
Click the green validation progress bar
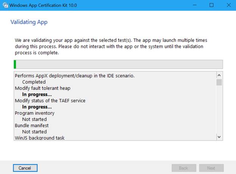(118, 64)
